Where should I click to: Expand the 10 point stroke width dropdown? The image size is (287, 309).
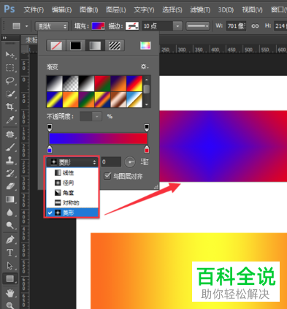click(177, 26)
